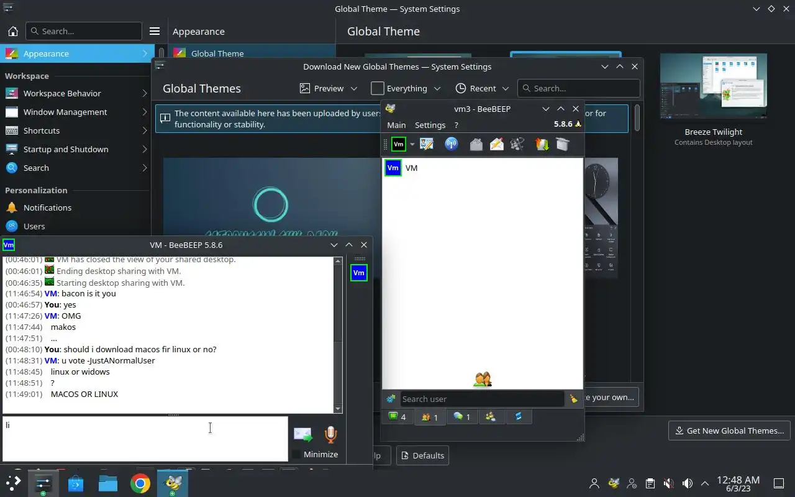Switch to the green tab labeled 4
The height and width of the screenshot is (497, 795).
[397, 417]
